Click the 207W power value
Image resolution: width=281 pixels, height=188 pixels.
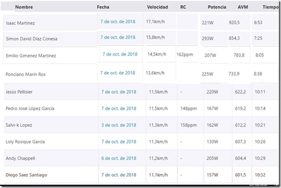coord(210,55)
